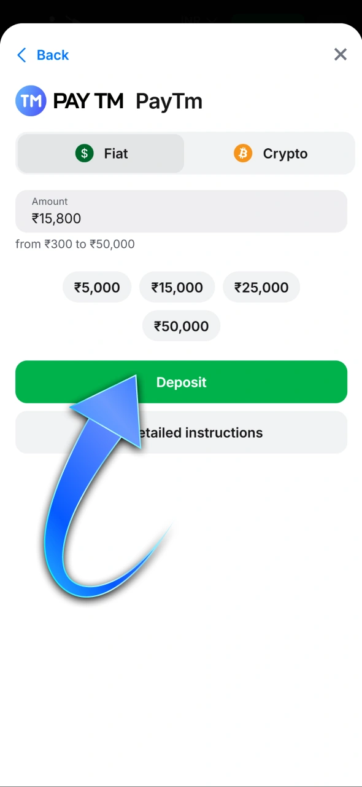Screen dimensions: 362x787
Task: Click the X close icon at top right
Action: (341, 54)
